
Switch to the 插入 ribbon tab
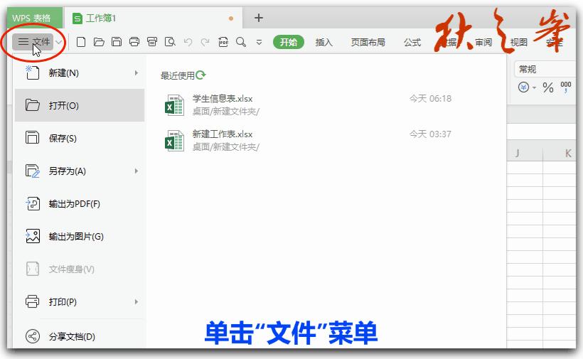coord(323,43)
